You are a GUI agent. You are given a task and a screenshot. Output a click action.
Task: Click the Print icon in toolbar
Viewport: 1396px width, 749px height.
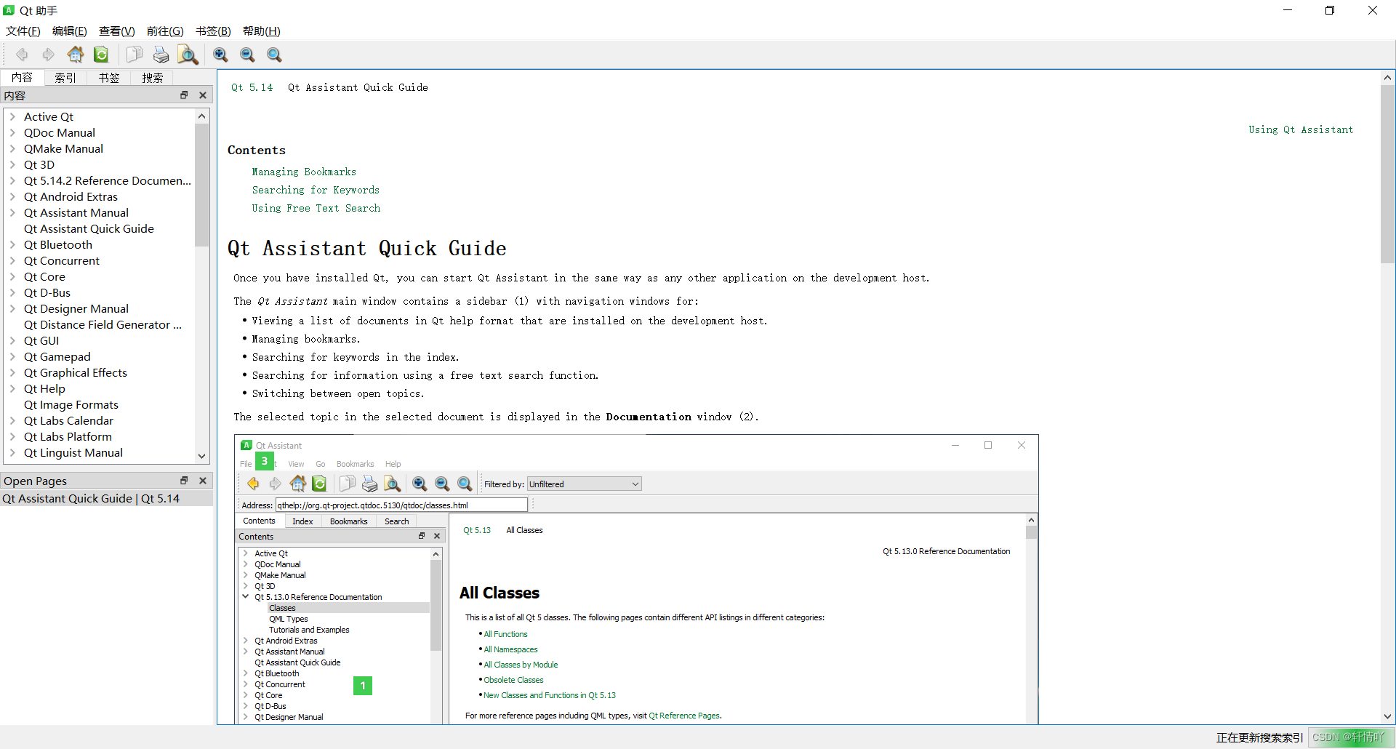161,55
